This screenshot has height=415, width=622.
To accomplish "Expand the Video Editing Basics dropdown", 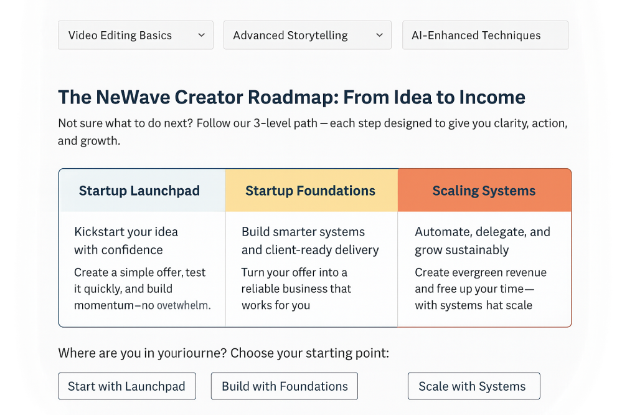I will [x=135, y=36].
